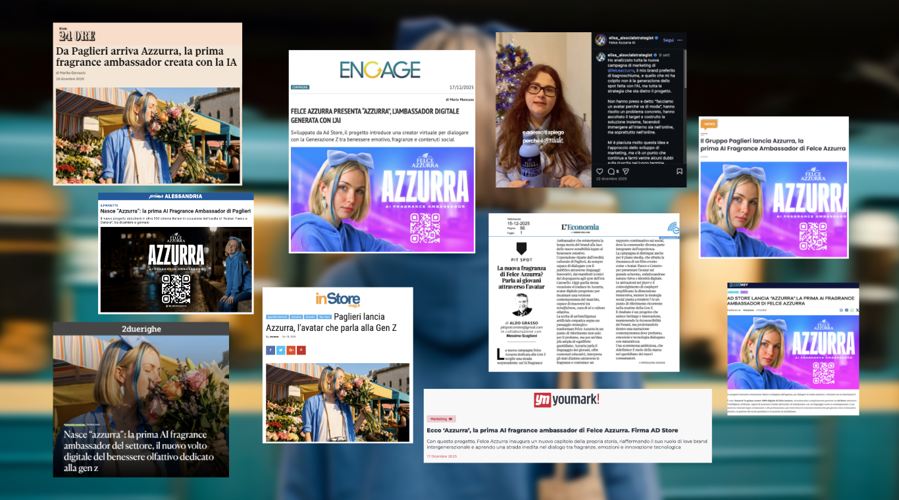Click the prima ALESSANDRIA header bar
The width and height of the screenshot is (899, 500).
[x=176, y=196]
